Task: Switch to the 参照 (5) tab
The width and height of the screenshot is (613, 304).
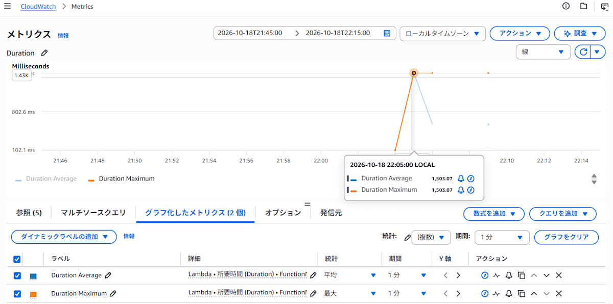Action: pos(29,213)
